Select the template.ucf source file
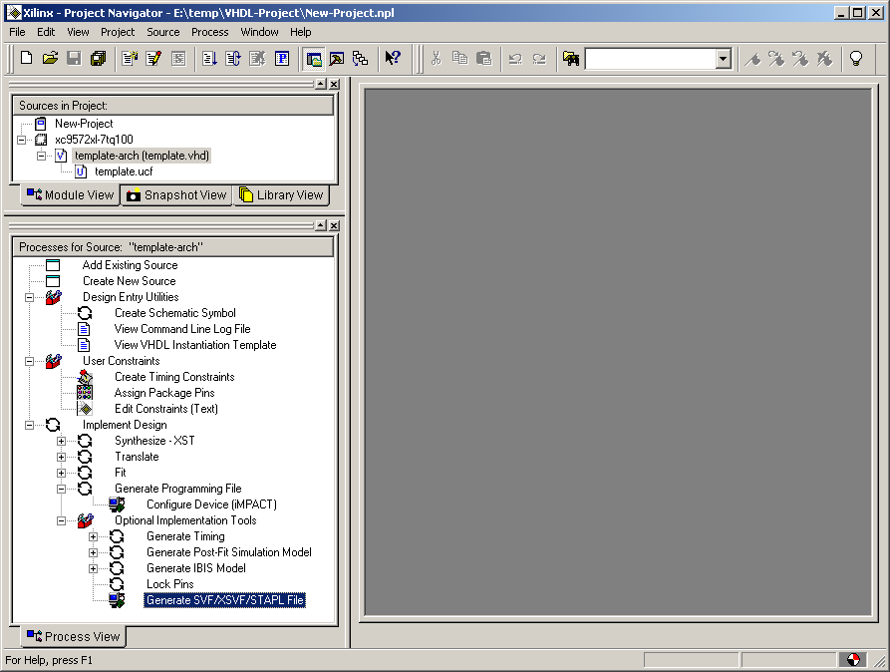This screenshot has width=890, height=672. coord(124,171)
